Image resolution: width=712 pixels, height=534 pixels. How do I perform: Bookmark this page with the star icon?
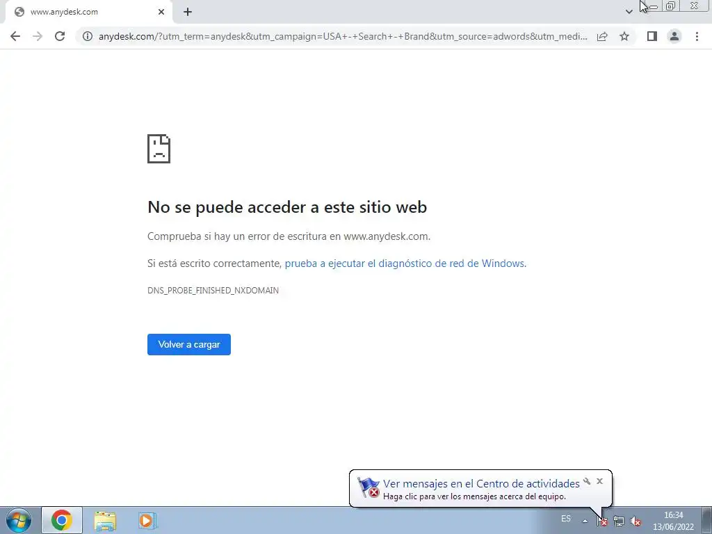[624, 36]
